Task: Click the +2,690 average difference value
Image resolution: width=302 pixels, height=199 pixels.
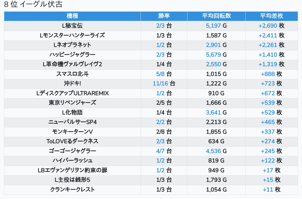Action: 268,26
